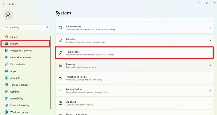Open Accessibility section
Viewport: 217px width, 115px height.
click(26, 98)
